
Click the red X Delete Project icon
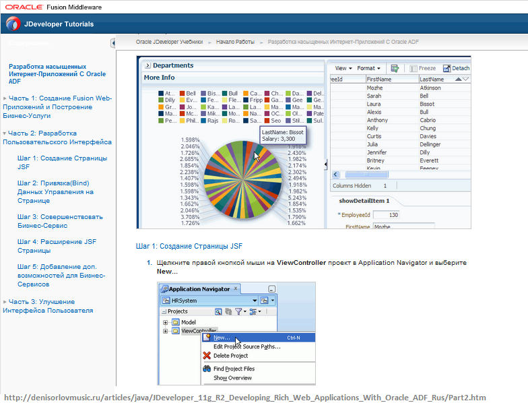(x=207, y=356)
